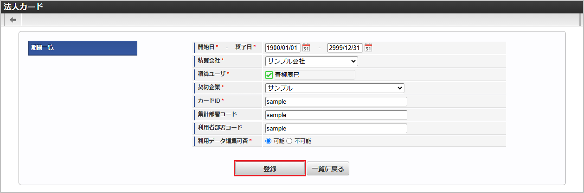Select the 期間一覧 panel header

(x=83, y=48)
